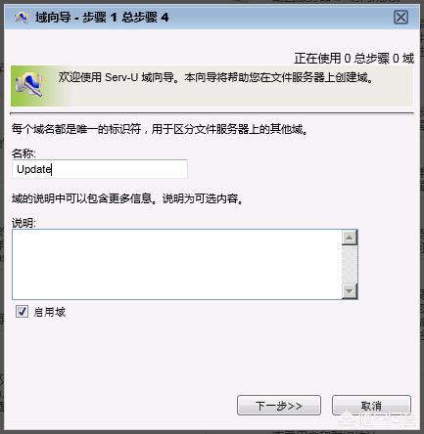Screen dimensions: 424x434
Task: Click the 启用域 checkbox label text
Action: point(49,312)
